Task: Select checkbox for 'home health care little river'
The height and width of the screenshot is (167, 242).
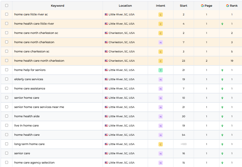Action: pyautogui.click(x=7, y=23)
